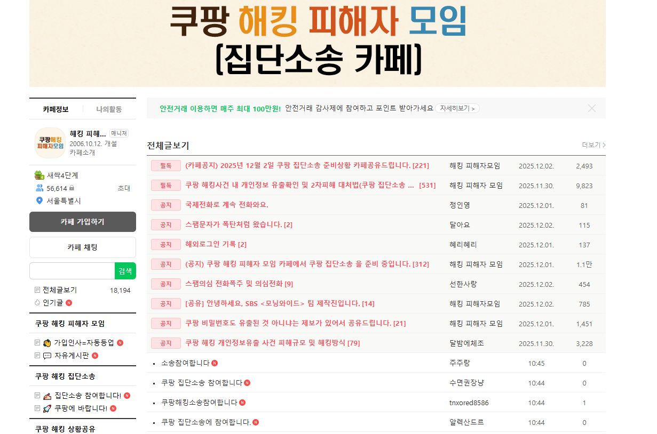This screenshot has height=434, width=657.
Task: Click the 새싹4단계 frog rank icon
Action: click(39, 175)
